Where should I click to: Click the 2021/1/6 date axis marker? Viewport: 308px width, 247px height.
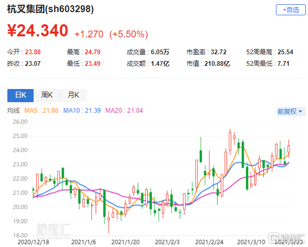coord(84,242)
